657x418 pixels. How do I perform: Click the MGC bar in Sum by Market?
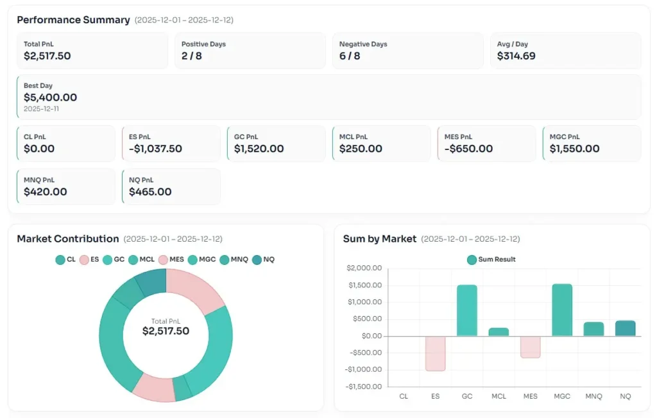point(562,310)
